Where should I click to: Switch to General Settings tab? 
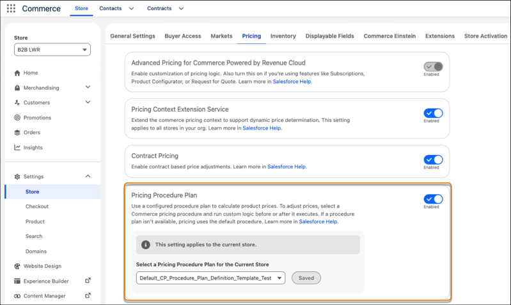pyautogui.click(x=132, y=36)
